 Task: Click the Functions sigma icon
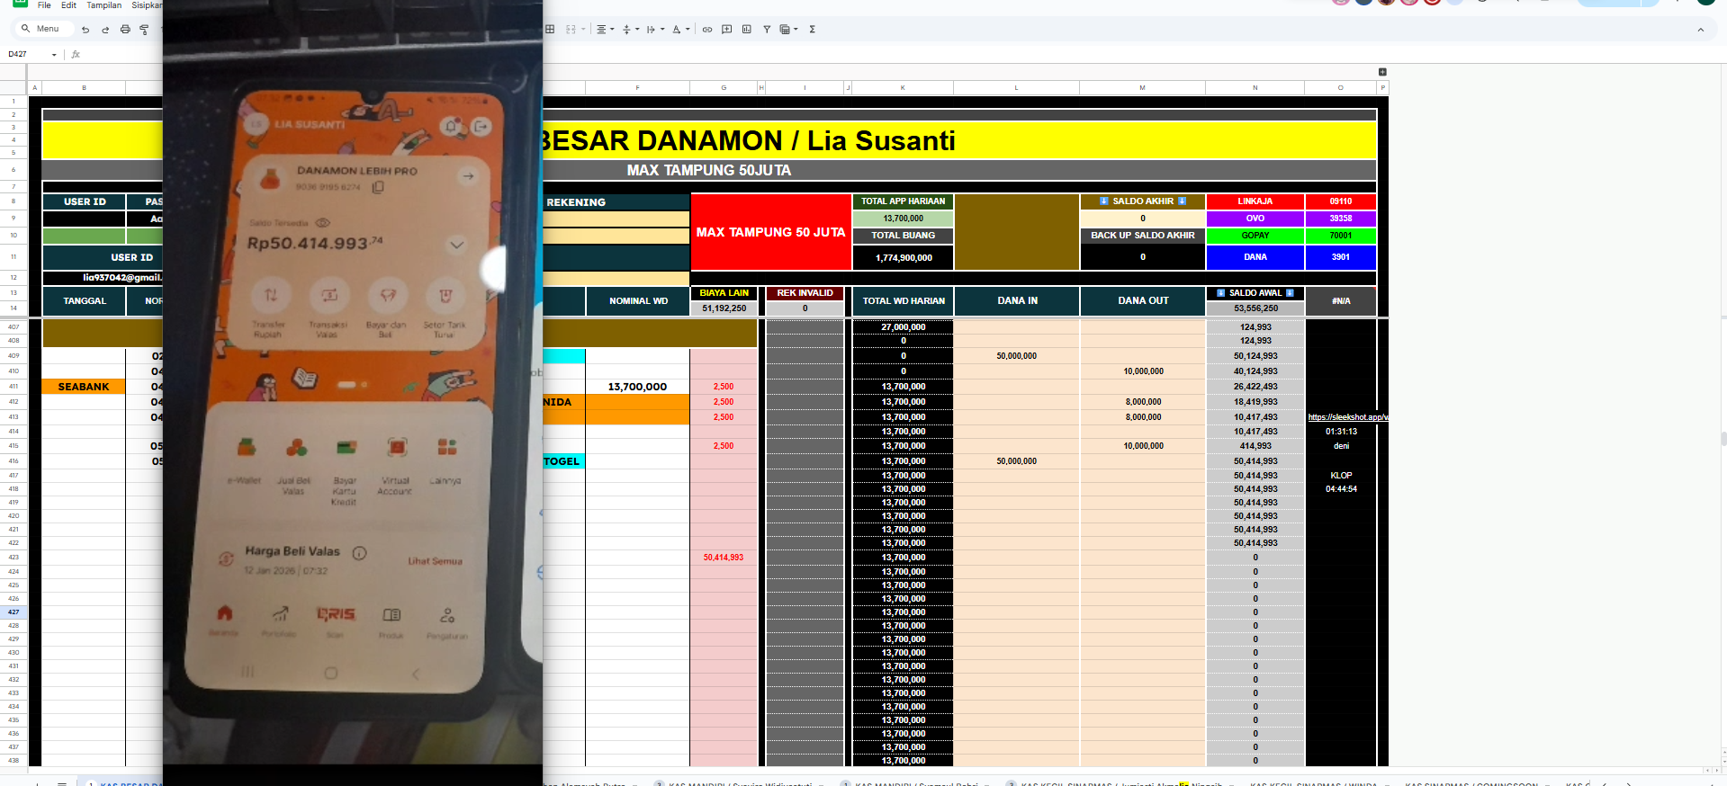(x=812, y=30)
